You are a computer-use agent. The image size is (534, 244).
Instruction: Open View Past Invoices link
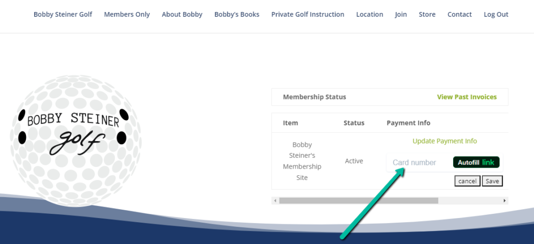(467, 97)
